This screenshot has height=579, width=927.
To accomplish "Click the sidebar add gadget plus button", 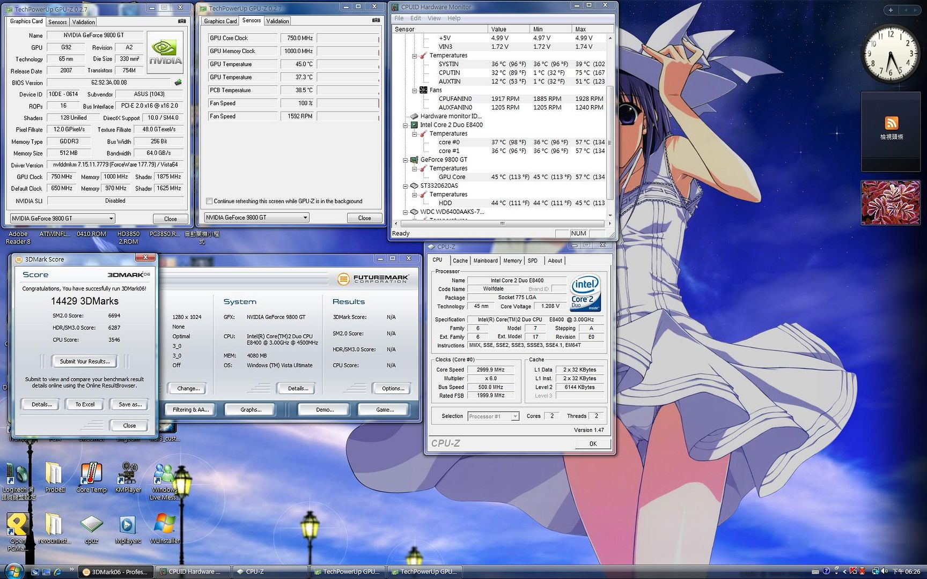I will pyautogui.click(x=891, y=10).
